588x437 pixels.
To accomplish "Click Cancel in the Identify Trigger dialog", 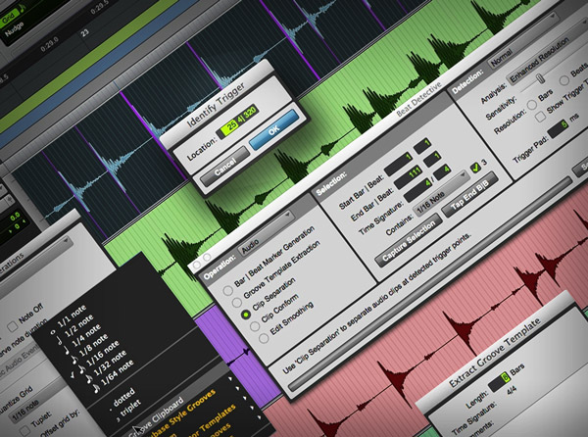I will [x=224, y=166].
